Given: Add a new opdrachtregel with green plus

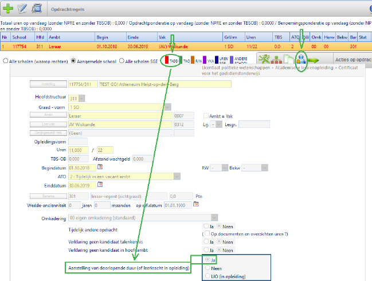Looking at the screenshot, I should click(8, 8).
